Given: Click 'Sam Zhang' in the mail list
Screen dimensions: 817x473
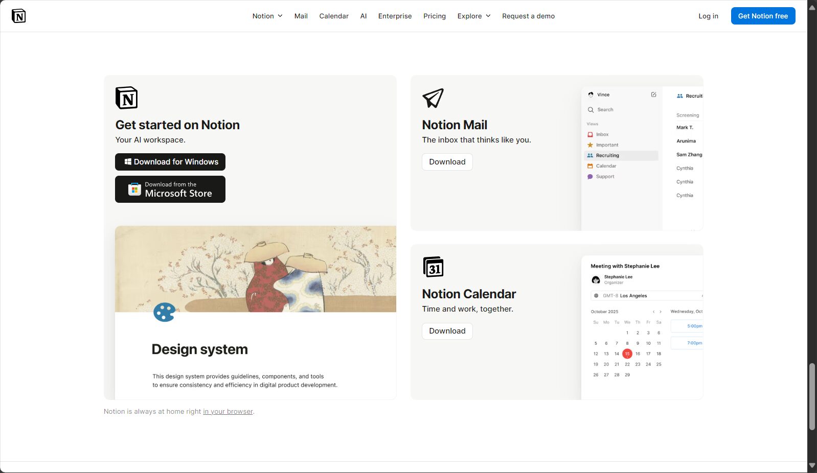Looking at the screenshot, I should (689, 155).
